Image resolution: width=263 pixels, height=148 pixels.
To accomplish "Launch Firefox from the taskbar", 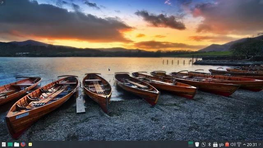I will click(23, 144).
